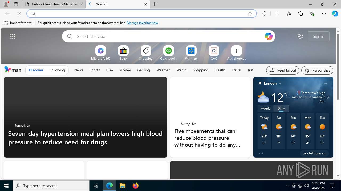Image resolution: width=341 pixels, height=191 pixels.
Task: Open the News category
Action: [x=79, y=70]
